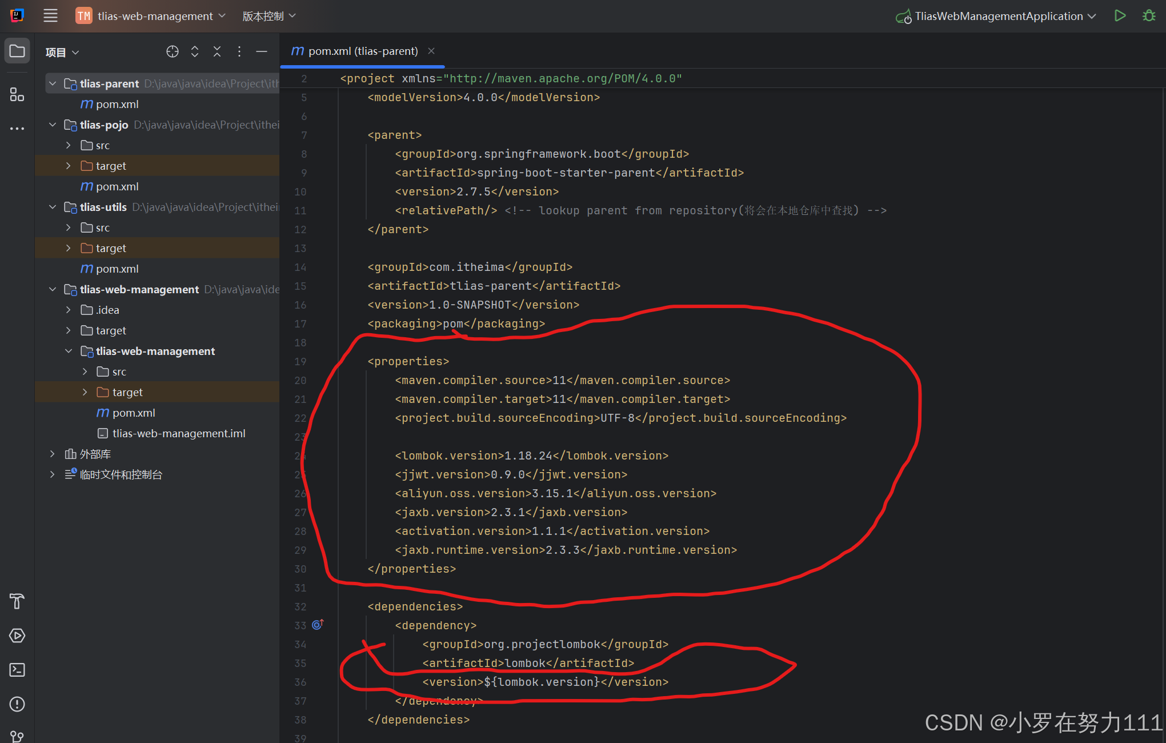This screenshot has width=1166, height=743.
Task: Toggle the Project folder tool window button
Action: (17, 51)
